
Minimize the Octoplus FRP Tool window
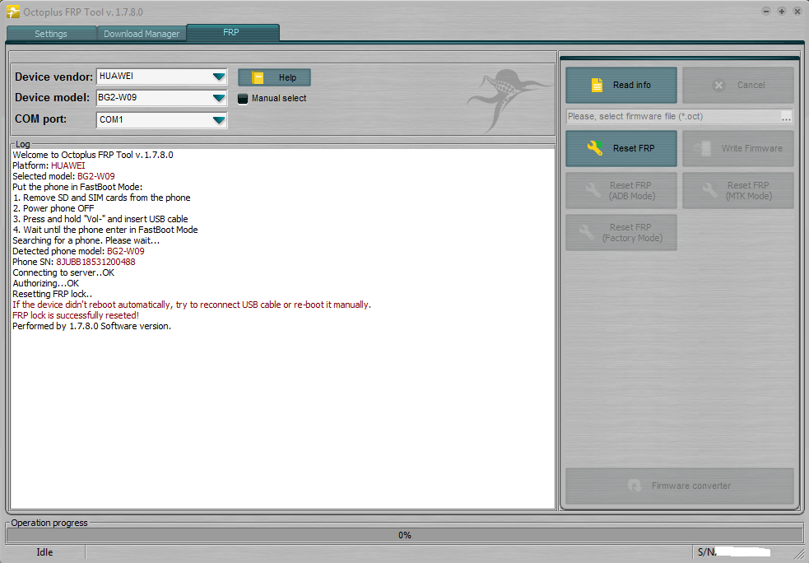click(x=766, y=12)
